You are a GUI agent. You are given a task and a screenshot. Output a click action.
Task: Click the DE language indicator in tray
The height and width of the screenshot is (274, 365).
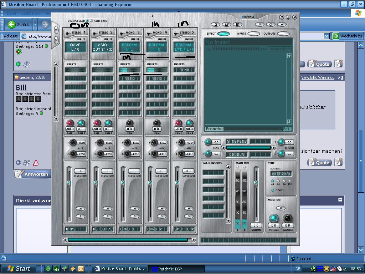298,269
